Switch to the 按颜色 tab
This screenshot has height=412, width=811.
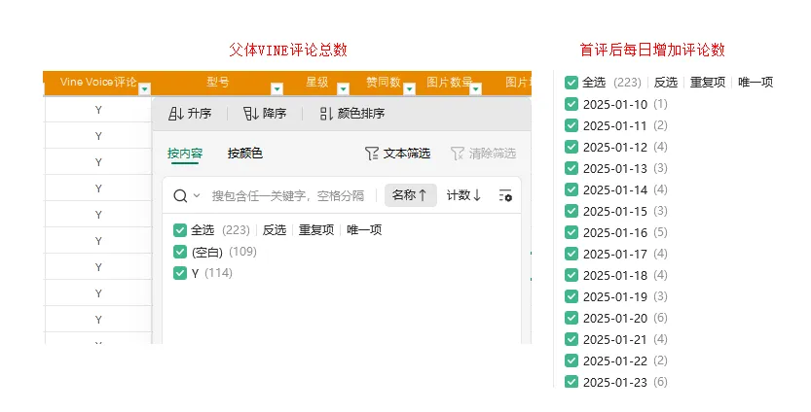pyautogui.click(x=245, y=154)
